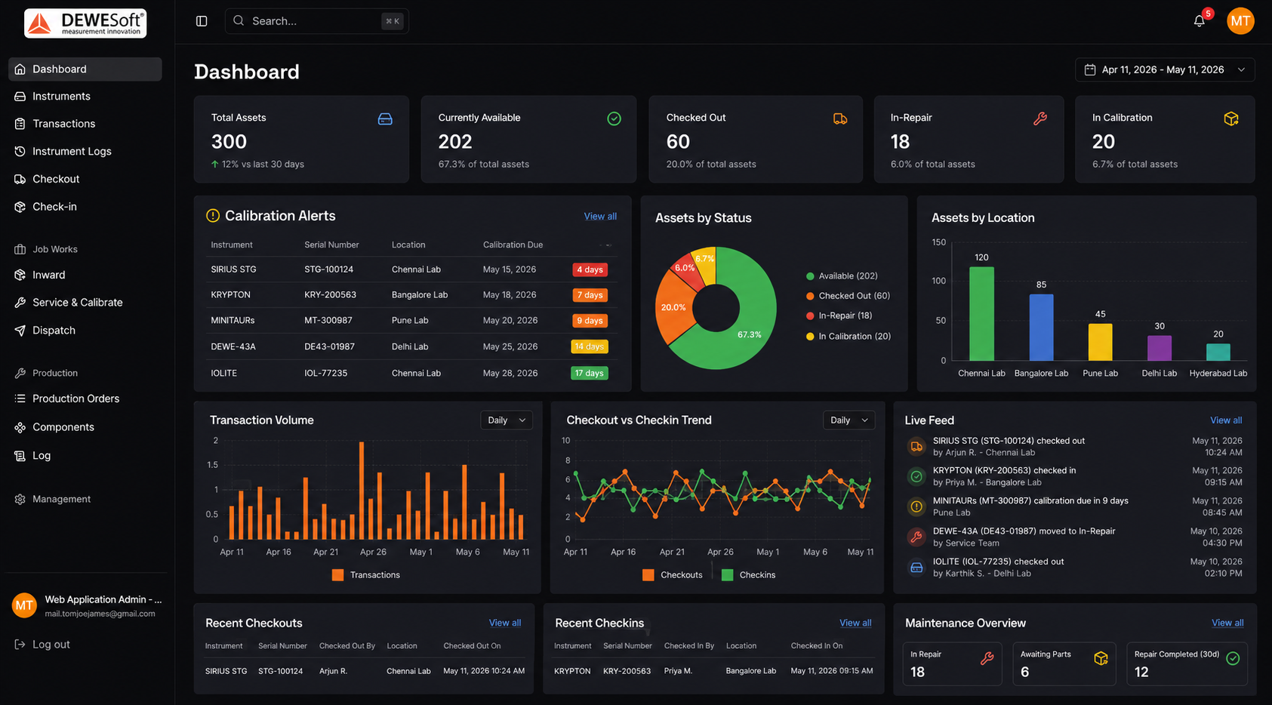Click the Awaiting Parts box icon

click(x=1101, y=658)
